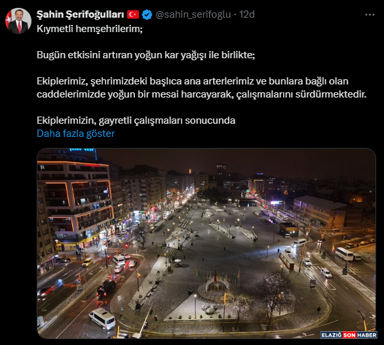
Task: Click the display name Şahin Şerifoğulları
Action: [81, 14]
